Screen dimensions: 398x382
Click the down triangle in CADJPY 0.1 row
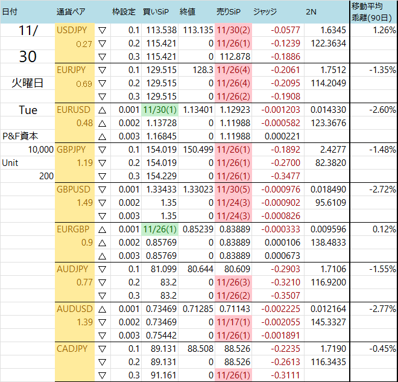pyautogui.click(x=102, y=349)
